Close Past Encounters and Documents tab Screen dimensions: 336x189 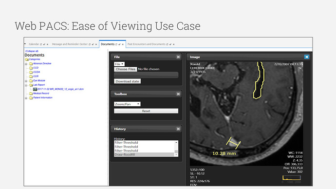pos(174,44)
